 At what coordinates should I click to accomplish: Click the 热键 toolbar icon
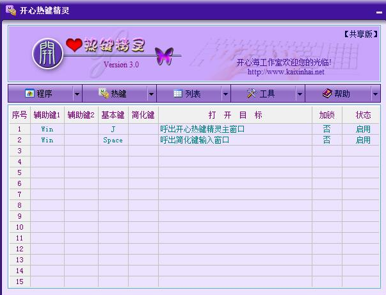coord(104,94)
